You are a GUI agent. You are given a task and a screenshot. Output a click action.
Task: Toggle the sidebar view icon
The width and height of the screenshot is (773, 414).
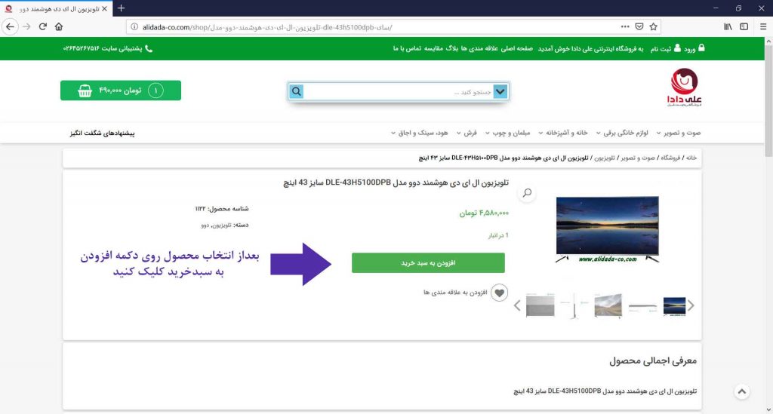click(744, 26)
